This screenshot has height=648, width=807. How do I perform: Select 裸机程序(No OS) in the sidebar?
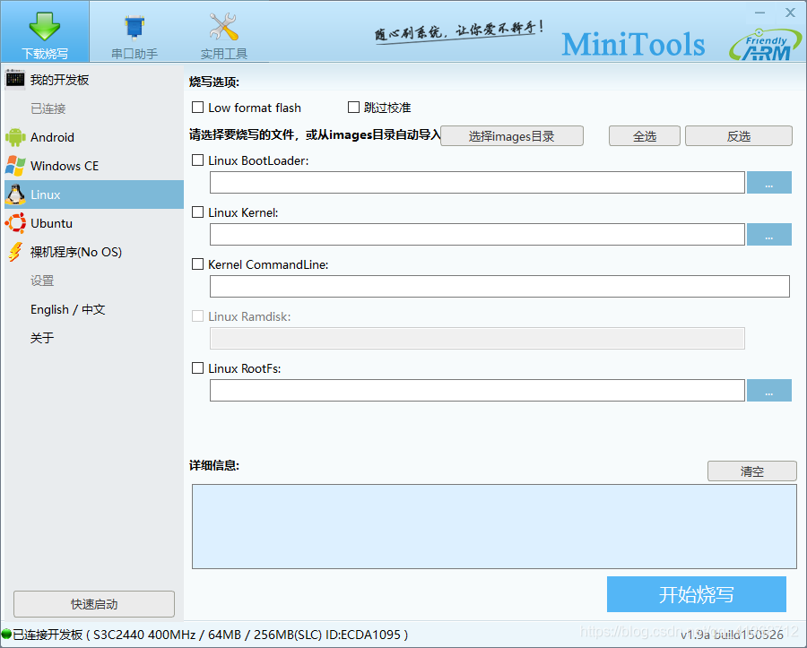click(94, 252)
